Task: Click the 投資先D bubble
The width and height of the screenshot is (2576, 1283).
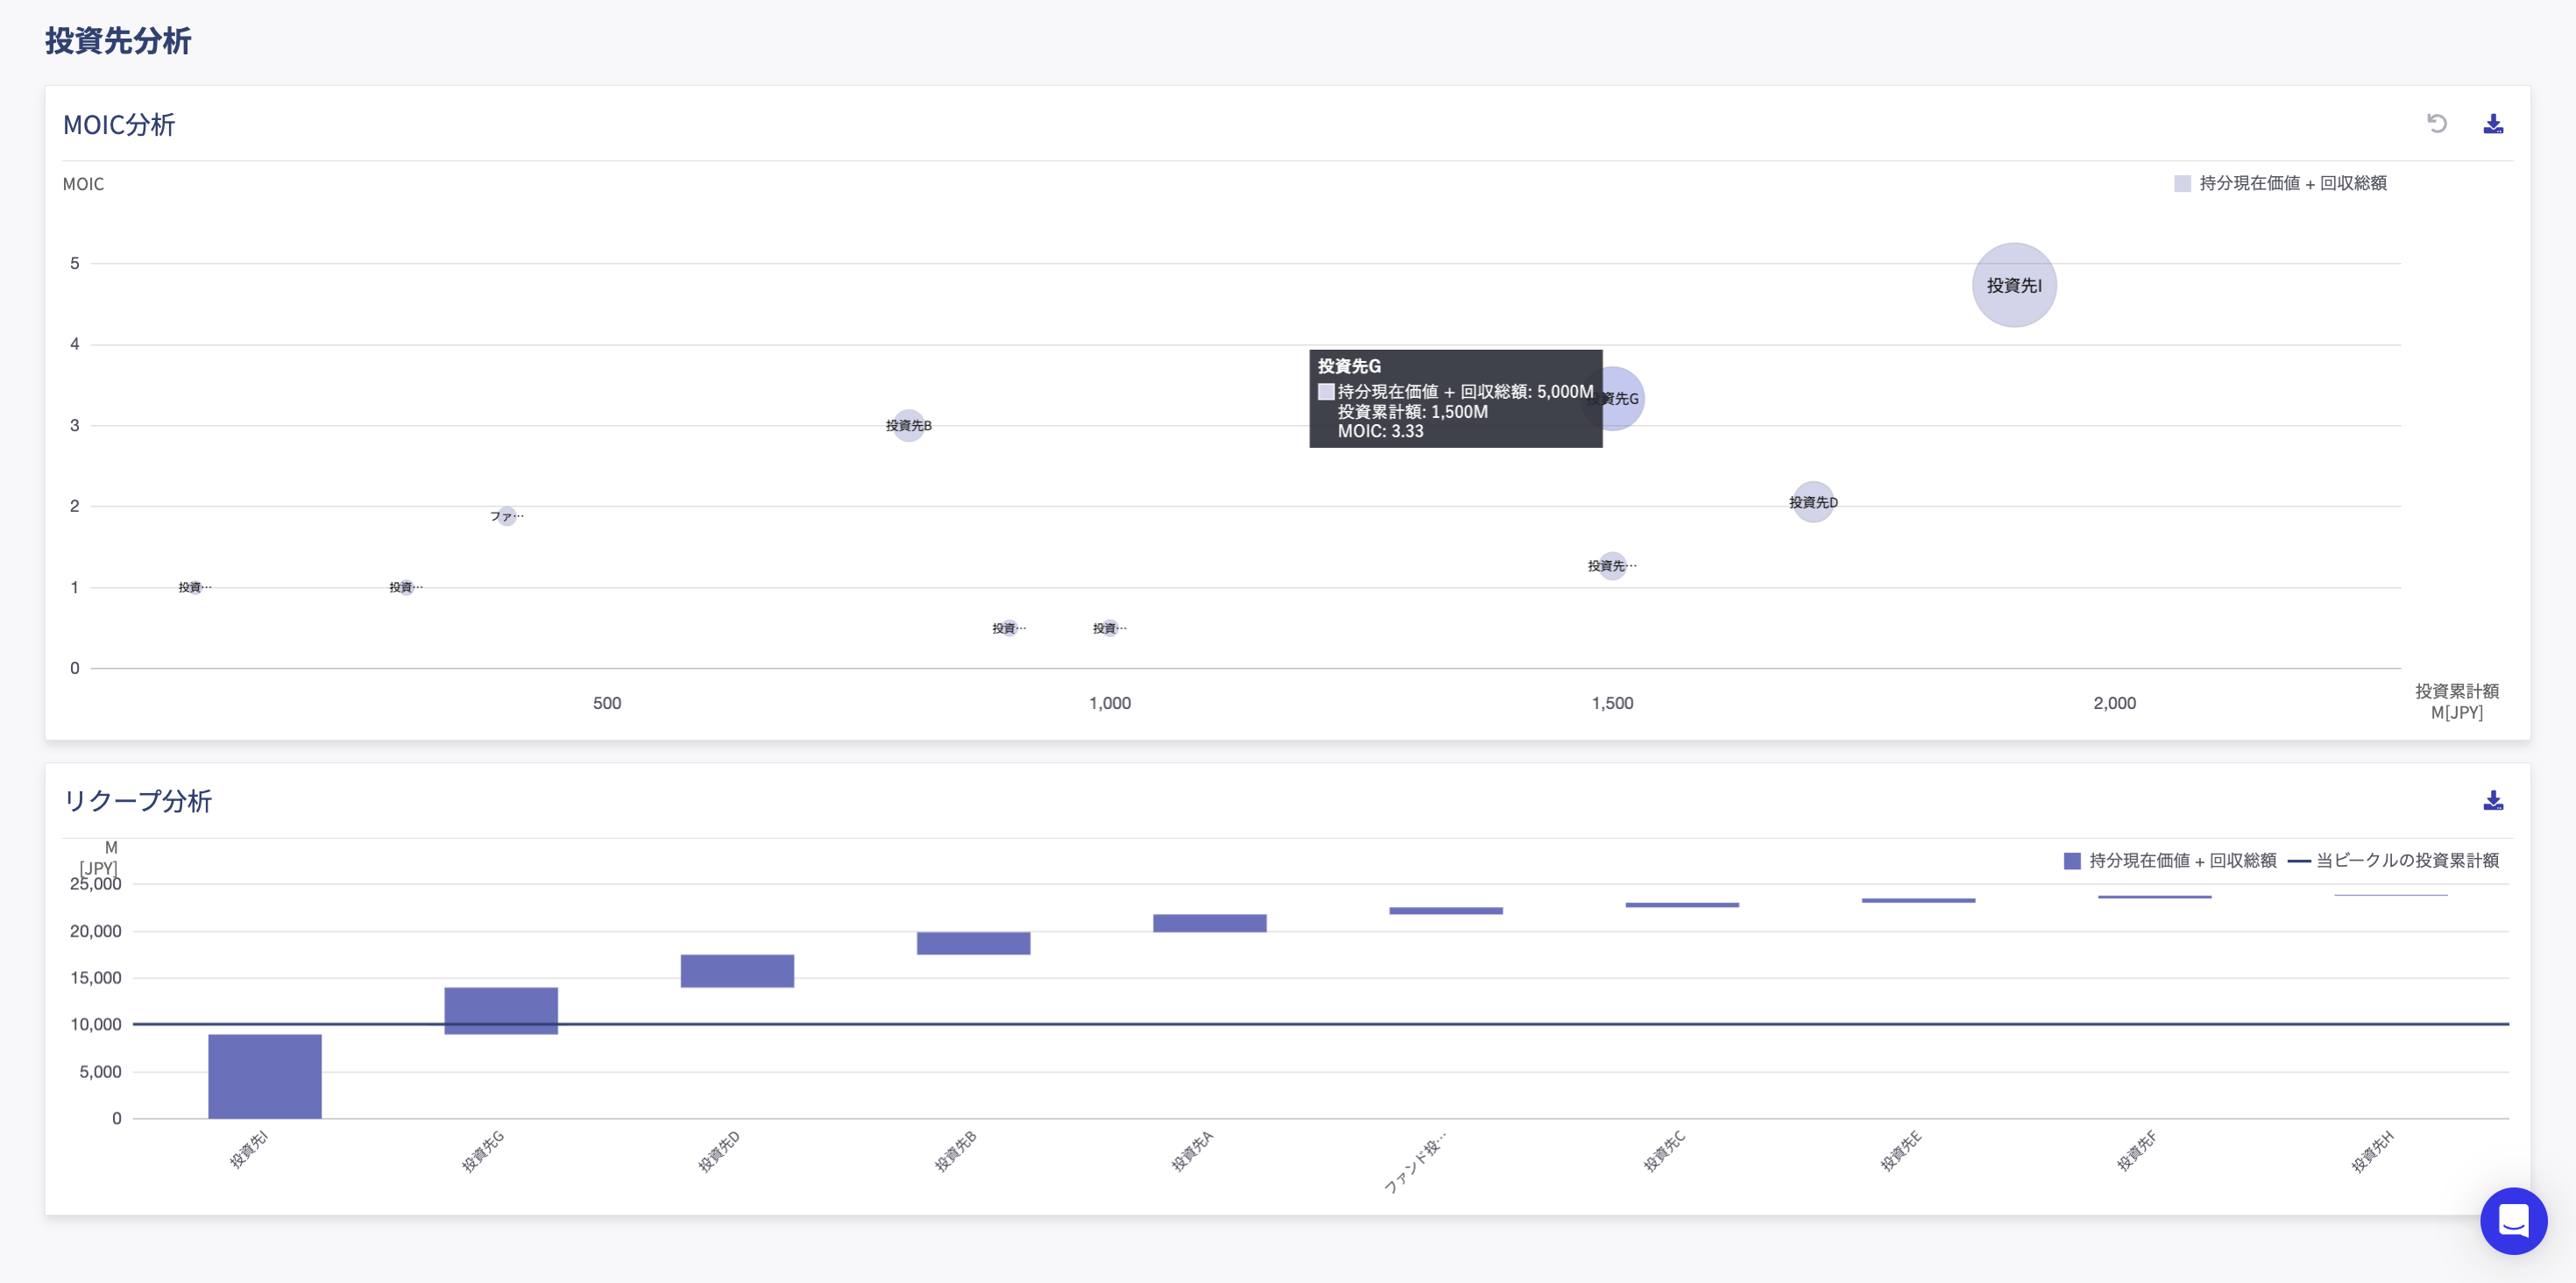Action: click(1813, 502)
